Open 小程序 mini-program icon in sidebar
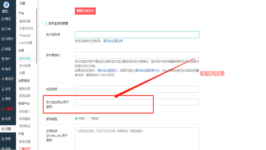Viewport: 266px width, 150px height. click(x=3, y=109)
